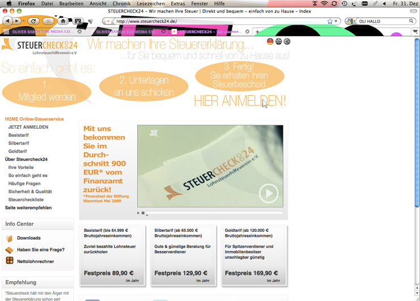Click the Downloads book icon
Viewport: 420px width, 301px height.
click(x=10, y=238)
